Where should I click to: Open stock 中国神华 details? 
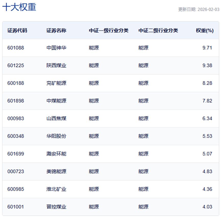[x=55, y=47]
